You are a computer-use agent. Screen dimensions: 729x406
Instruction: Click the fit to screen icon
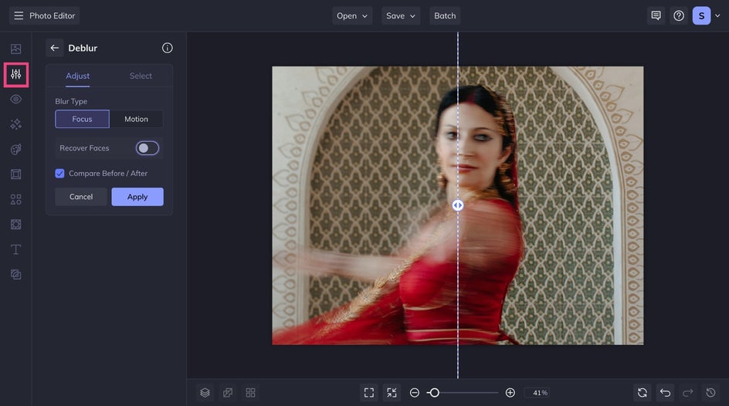point(369,393)
